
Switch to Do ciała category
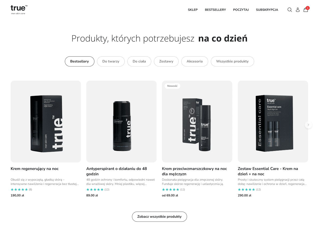[139, 61]
